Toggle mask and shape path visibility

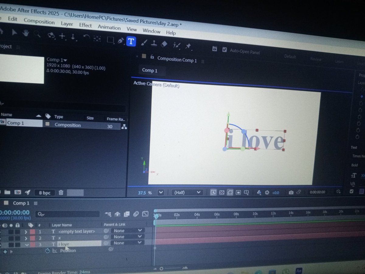click(x=230, y=192)
